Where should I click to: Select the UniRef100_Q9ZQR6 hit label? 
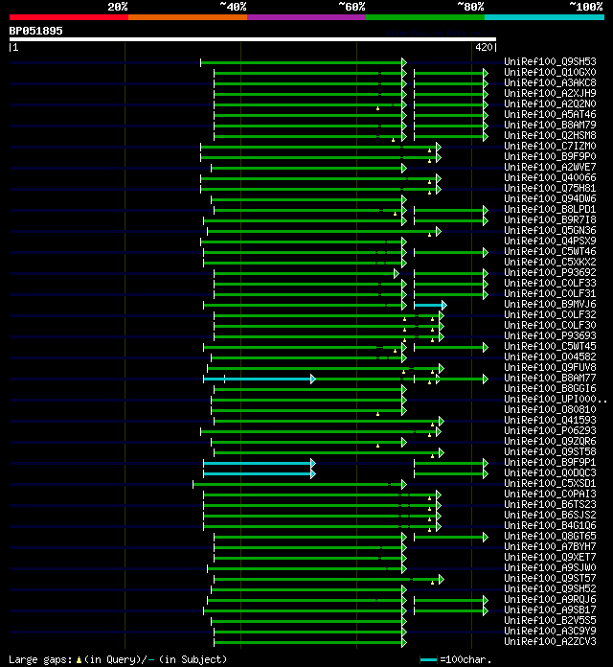click(x=550, y=442)
